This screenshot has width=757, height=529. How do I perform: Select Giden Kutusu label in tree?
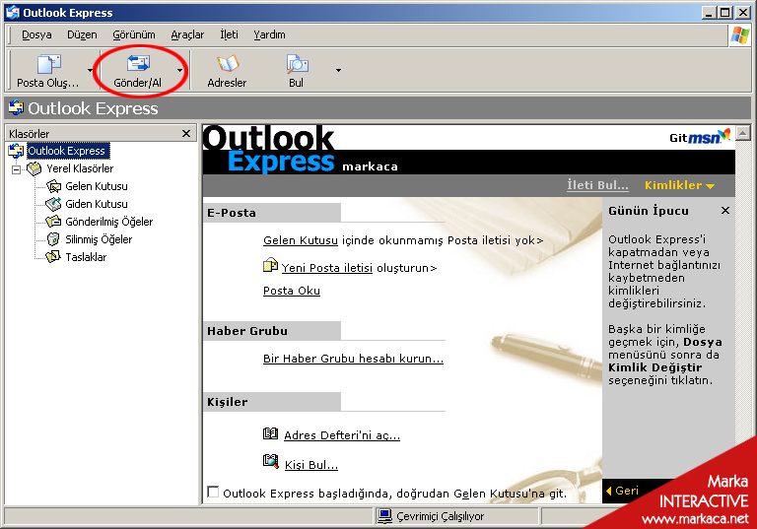pyautogui.click(x=97, y=204)
